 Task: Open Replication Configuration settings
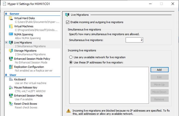[x=29, y=67]
